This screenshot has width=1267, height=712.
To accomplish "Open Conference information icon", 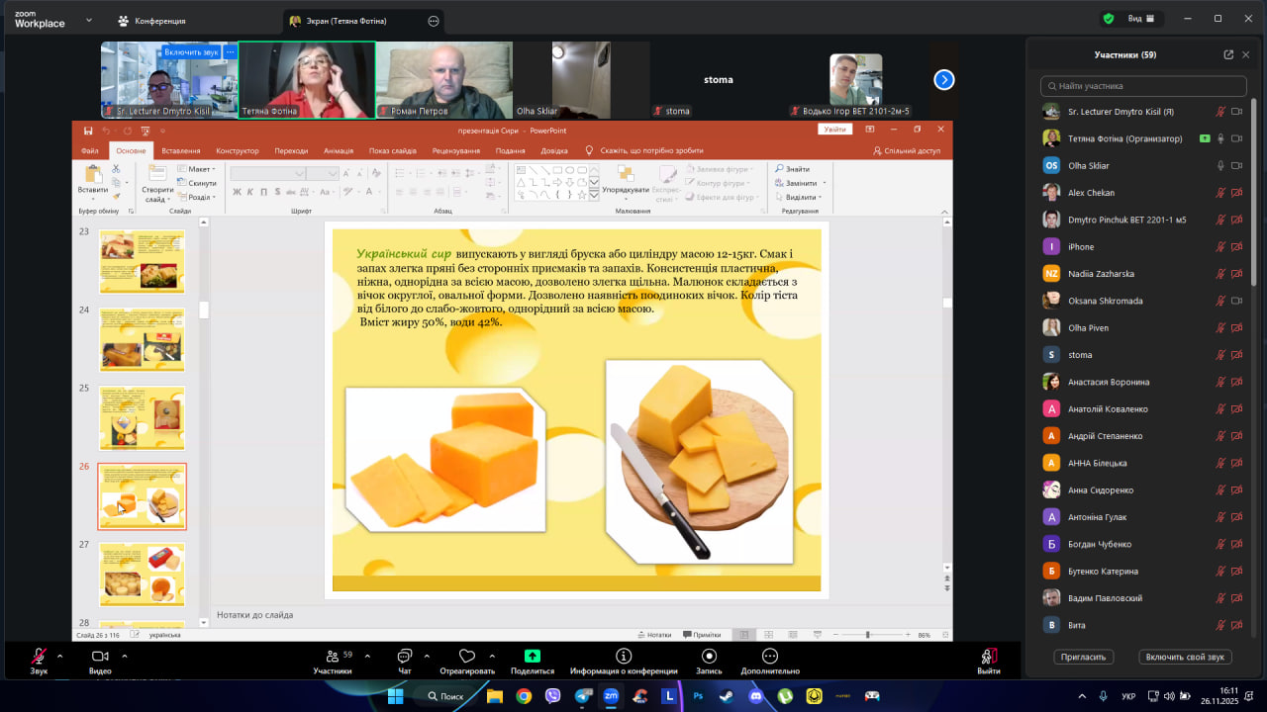I will [x=624, y=657].
